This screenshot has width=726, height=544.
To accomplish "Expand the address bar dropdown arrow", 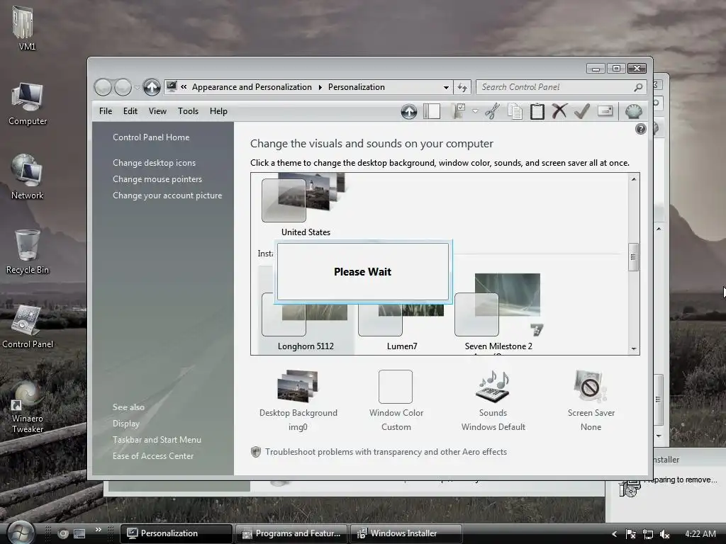I will [x=446, y=87].
